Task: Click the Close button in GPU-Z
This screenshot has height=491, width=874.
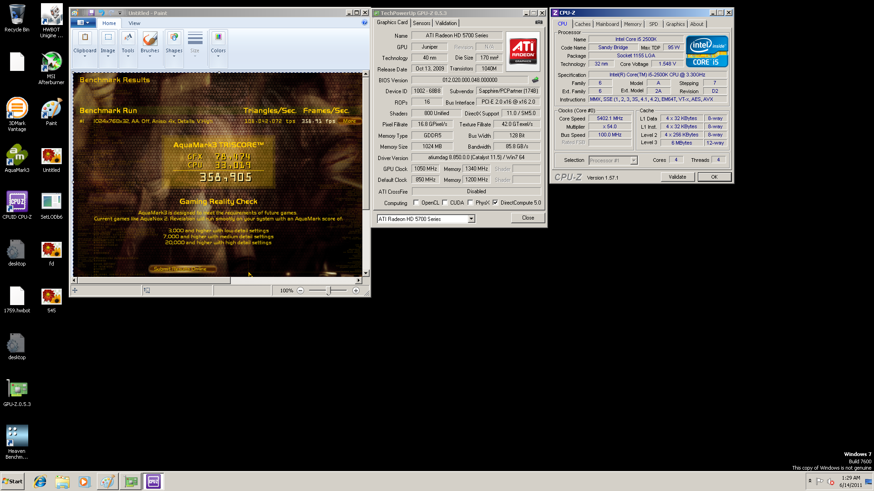Action: pyautogui.click(x=528, y=218)
